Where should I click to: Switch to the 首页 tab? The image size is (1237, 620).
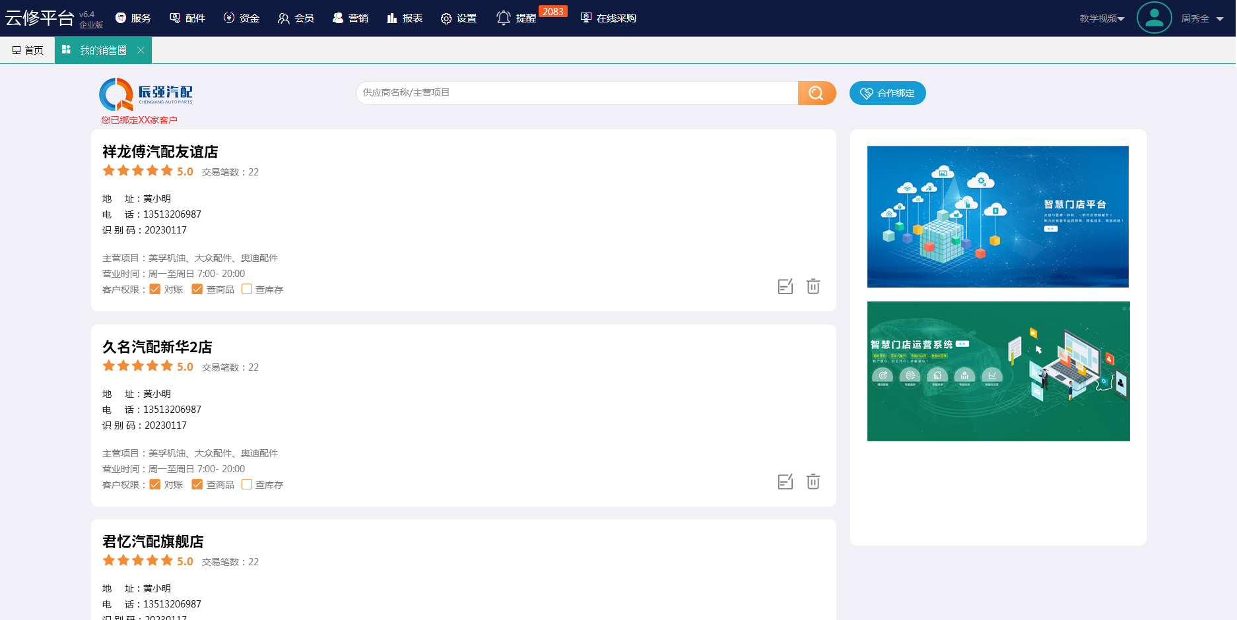coord(28,50)
